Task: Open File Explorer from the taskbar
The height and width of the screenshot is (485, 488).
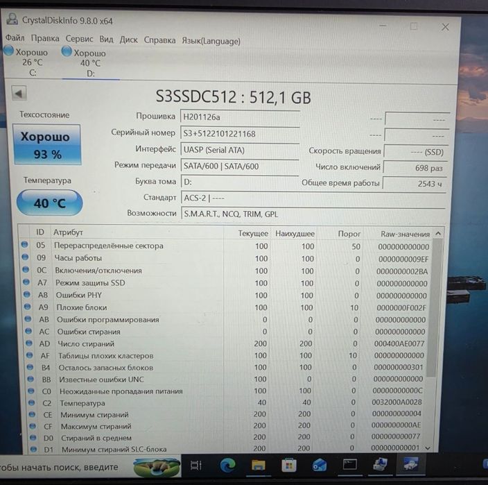Action: coord(258,465)
